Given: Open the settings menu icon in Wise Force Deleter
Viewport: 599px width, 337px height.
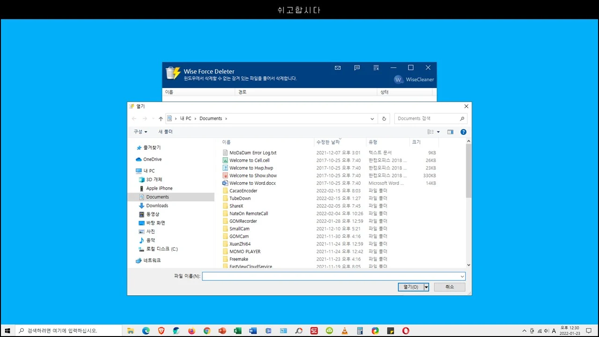Looking at the screenshot, I should point(376,68).
